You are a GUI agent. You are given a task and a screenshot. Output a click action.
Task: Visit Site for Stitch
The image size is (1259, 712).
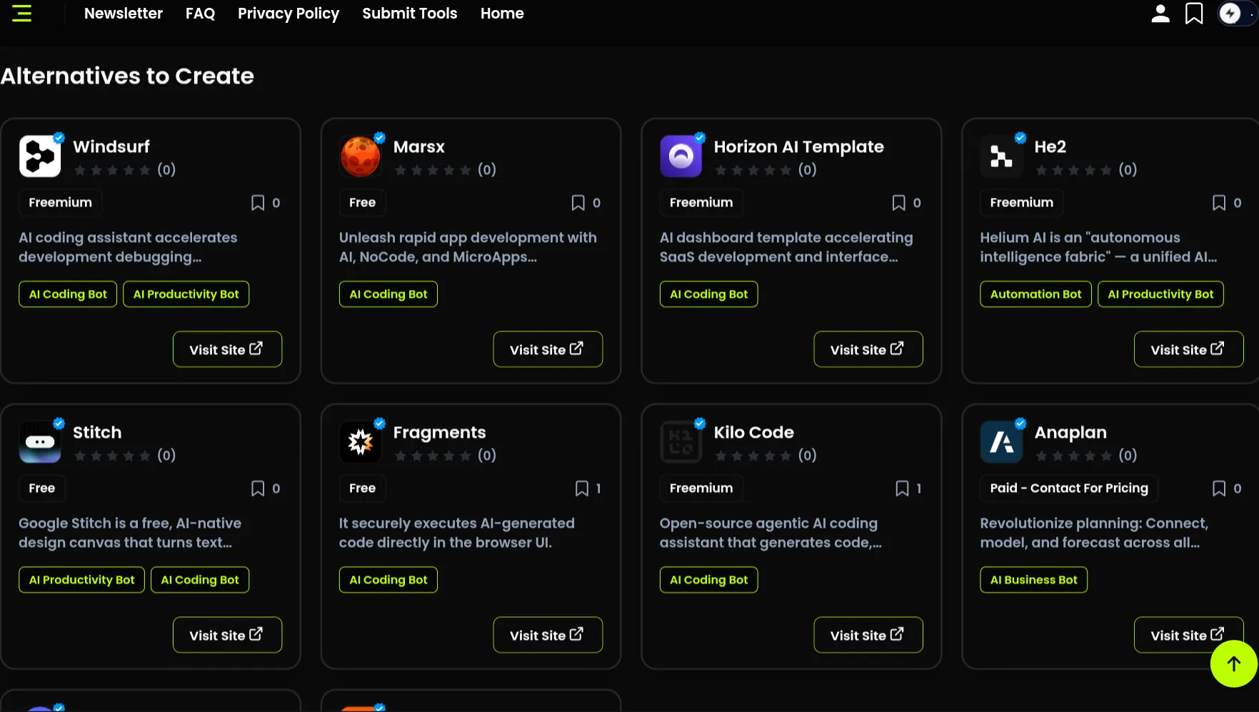point(227,635)
